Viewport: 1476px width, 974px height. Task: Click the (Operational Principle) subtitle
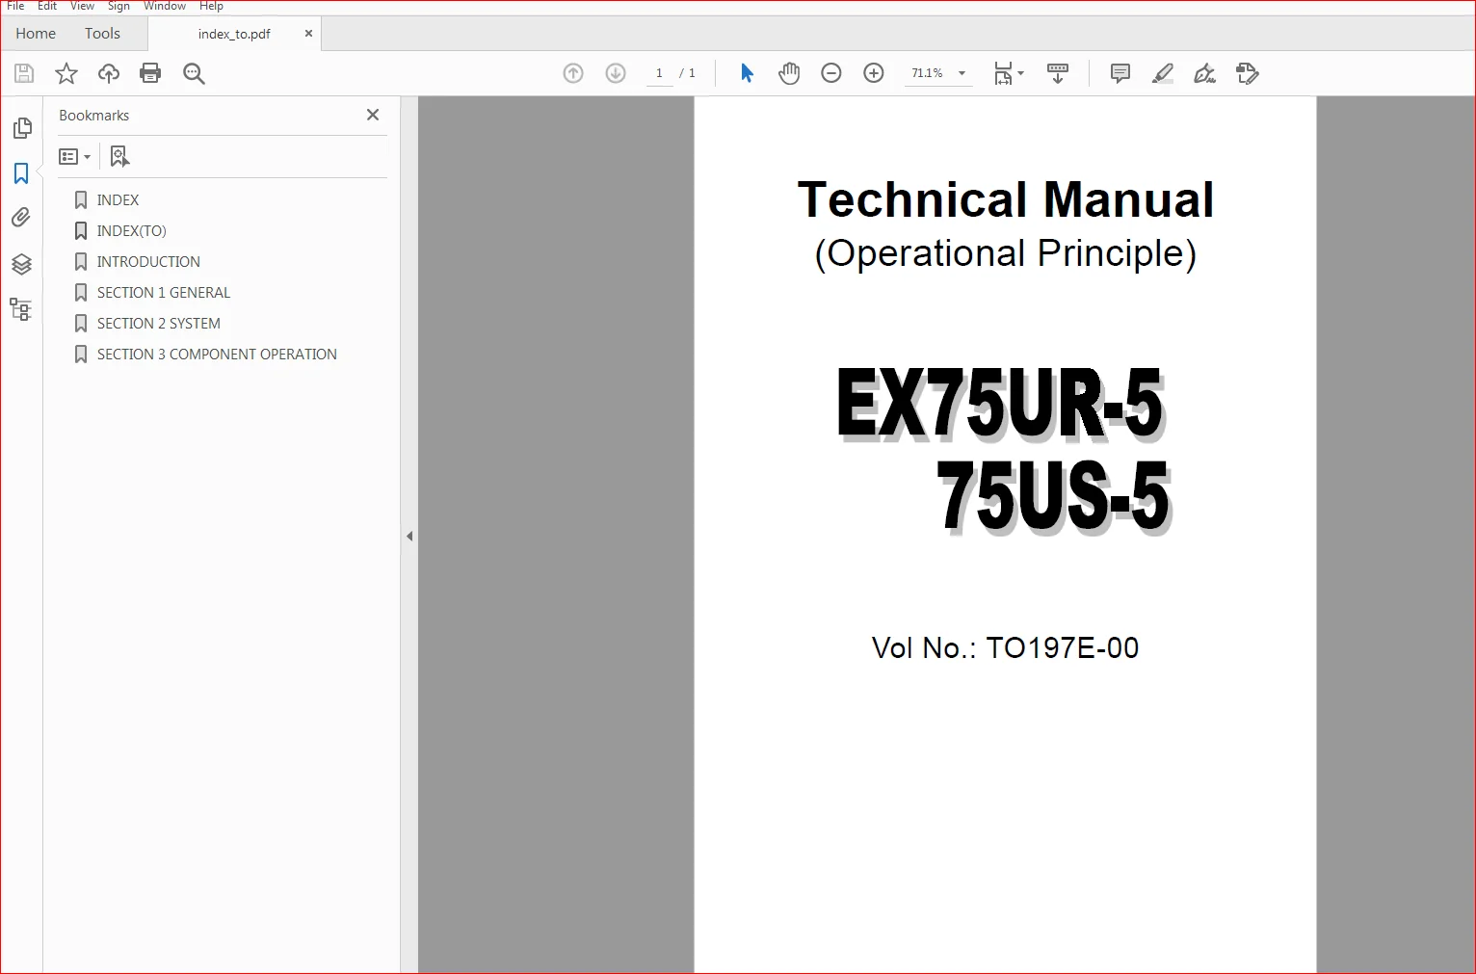(1005, 253)
